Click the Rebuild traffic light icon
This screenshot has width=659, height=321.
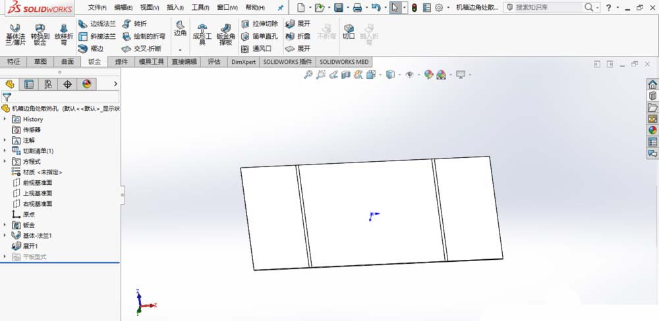(415, 7)
